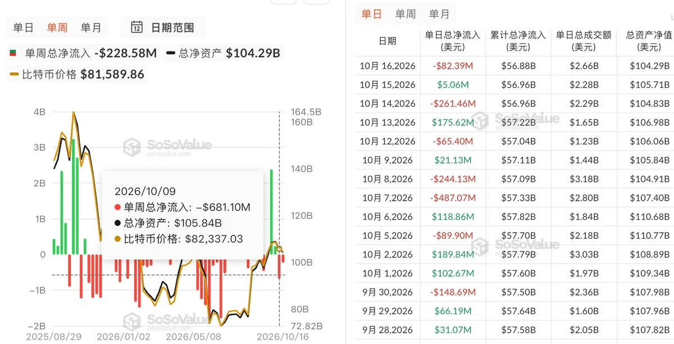Click the gold circle marker at chart line end
Screen dimensions: 674x344
click(x=280, y=250)
